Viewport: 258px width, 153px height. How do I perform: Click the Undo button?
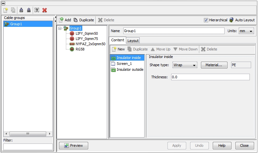coord(199,145)
